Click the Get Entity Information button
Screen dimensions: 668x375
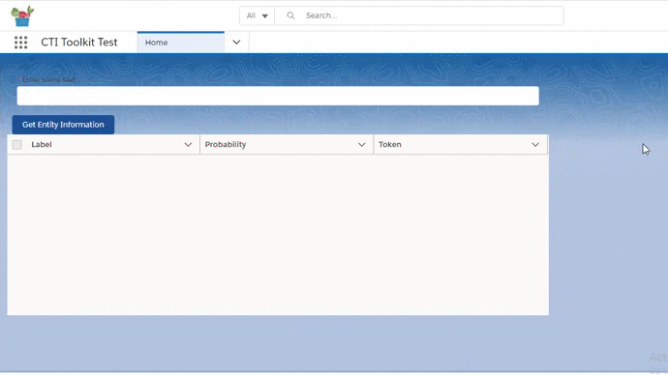click(63, 125)
